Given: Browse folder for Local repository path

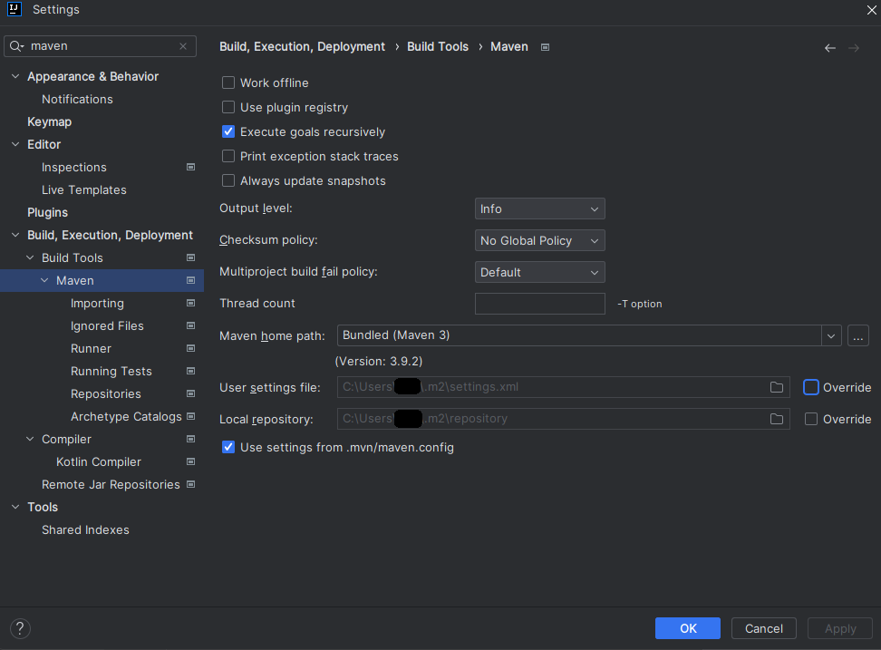Looking at the screenshot, I should pyautogui.click(x=777, y=419).
